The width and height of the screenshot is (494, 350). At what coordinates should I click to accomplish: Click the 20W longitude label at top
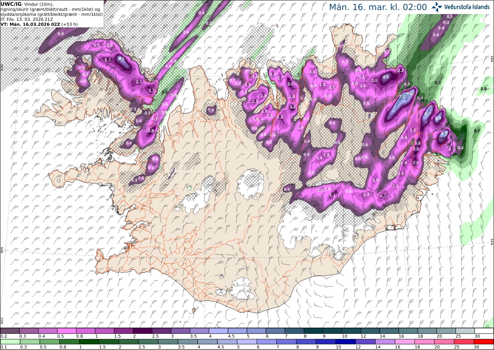click(x=205, y=2)
